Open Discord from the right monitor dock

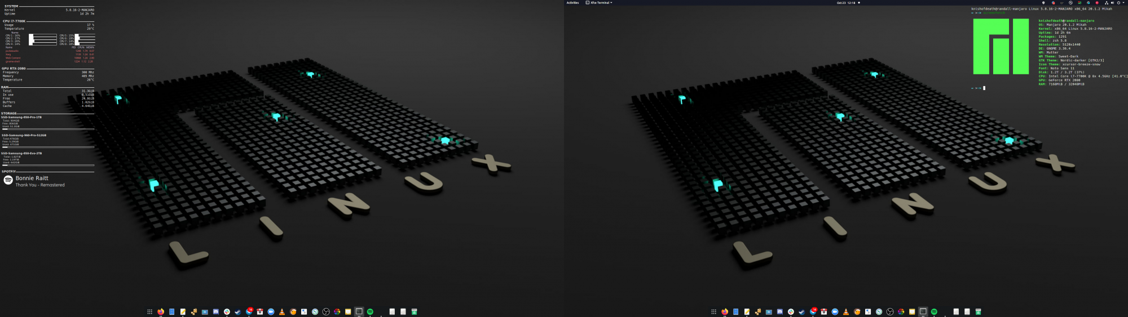point(779,311)
